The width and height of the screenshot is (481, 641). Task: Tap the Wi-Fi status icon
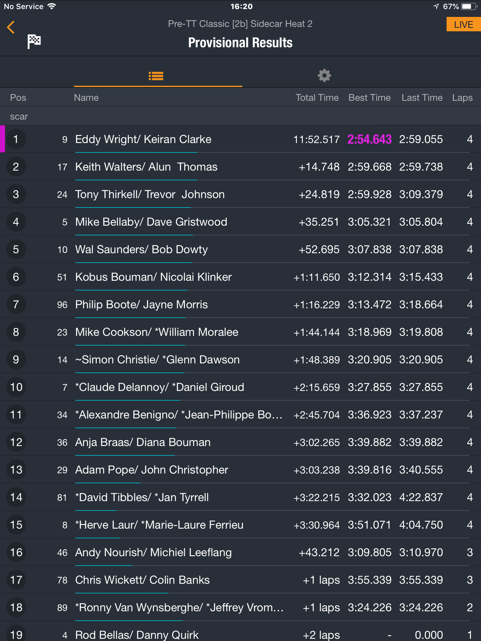click(x=52, y=6)
